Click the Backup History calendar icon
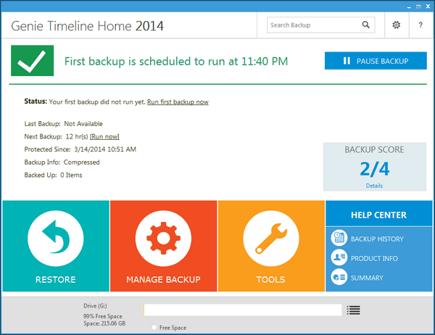435x335 pixels. pyautogui.click(x=339, y=238)
